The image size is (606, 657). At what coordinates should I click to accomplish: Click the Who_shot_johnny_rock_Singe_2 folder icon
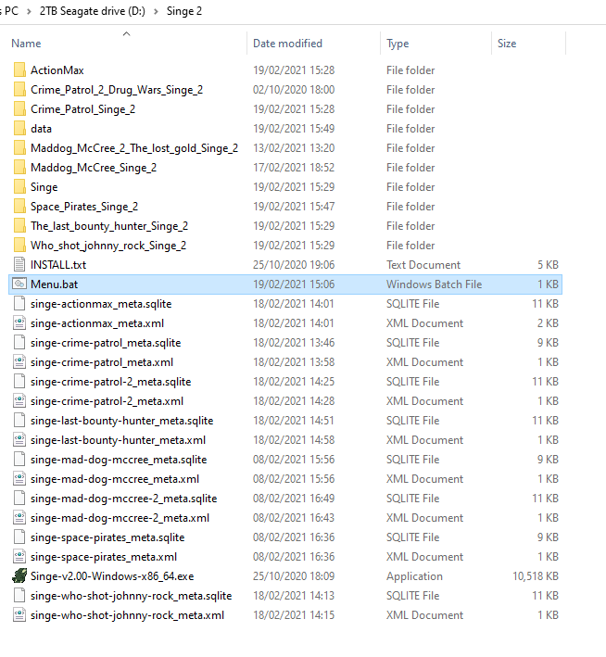[x=19, y=246]
